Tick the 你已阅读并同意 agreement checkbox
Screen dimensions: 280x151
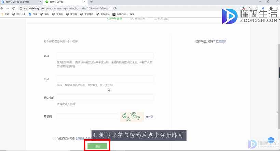pyautogui.click(x=54, y=138)
